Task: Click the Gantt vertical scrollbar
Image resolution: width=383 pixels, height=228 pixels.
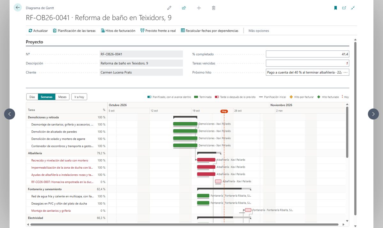Action: point(347,132)
